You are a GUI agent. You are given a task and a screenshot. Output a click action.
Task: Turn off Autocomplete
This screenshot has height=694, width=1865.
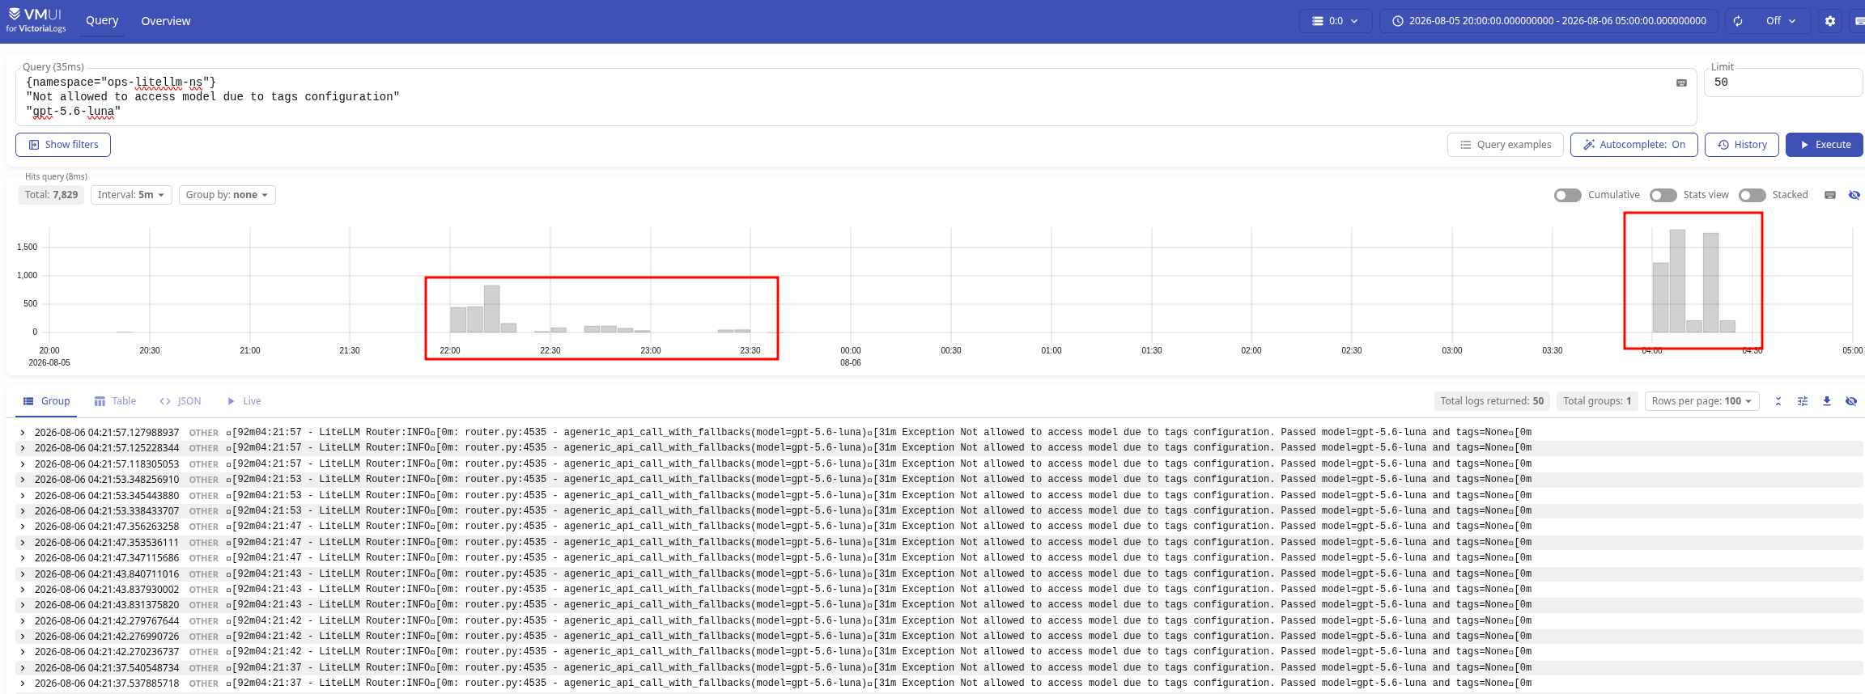1634,145
